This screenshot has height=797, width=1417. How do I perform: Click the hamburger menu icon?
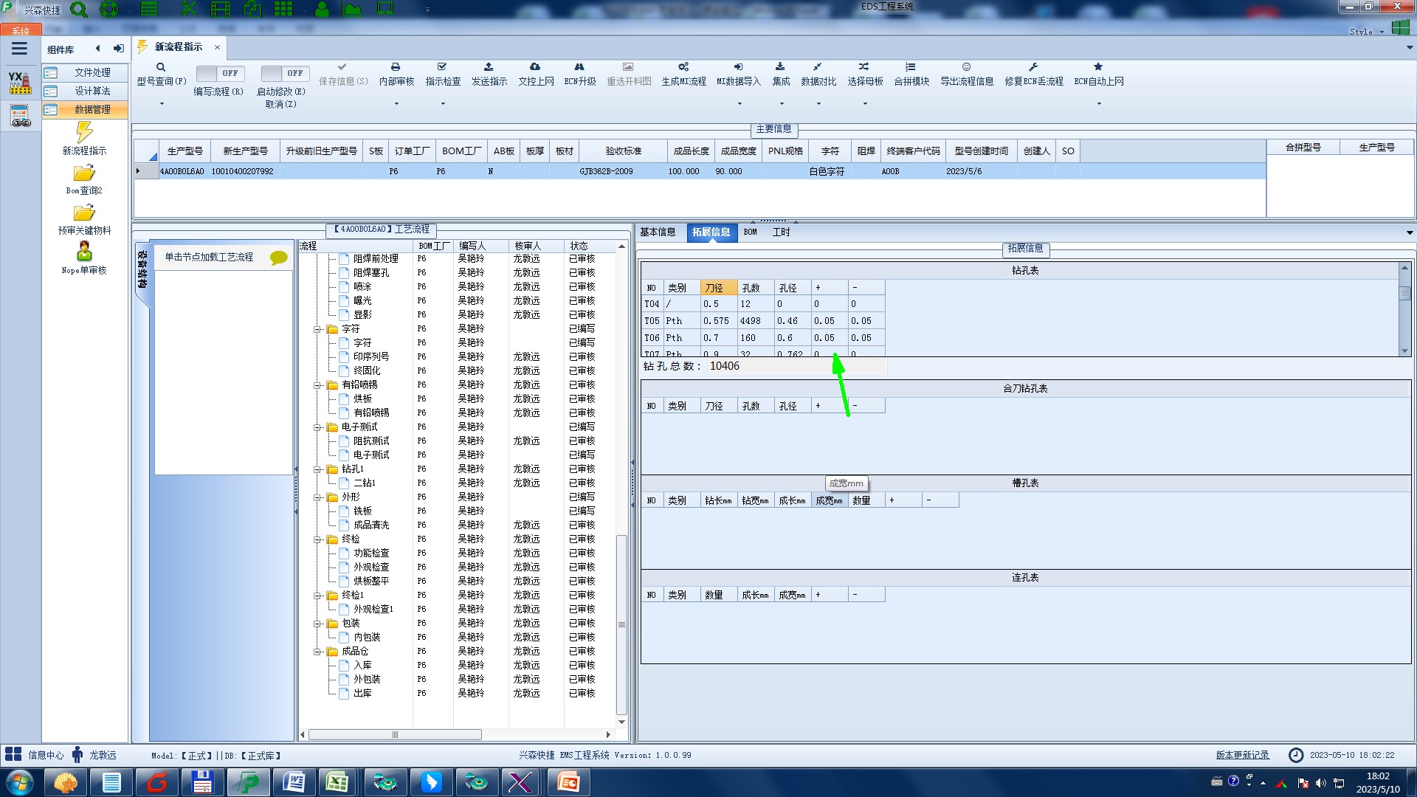pyautogui.click(x=19, y=49)
